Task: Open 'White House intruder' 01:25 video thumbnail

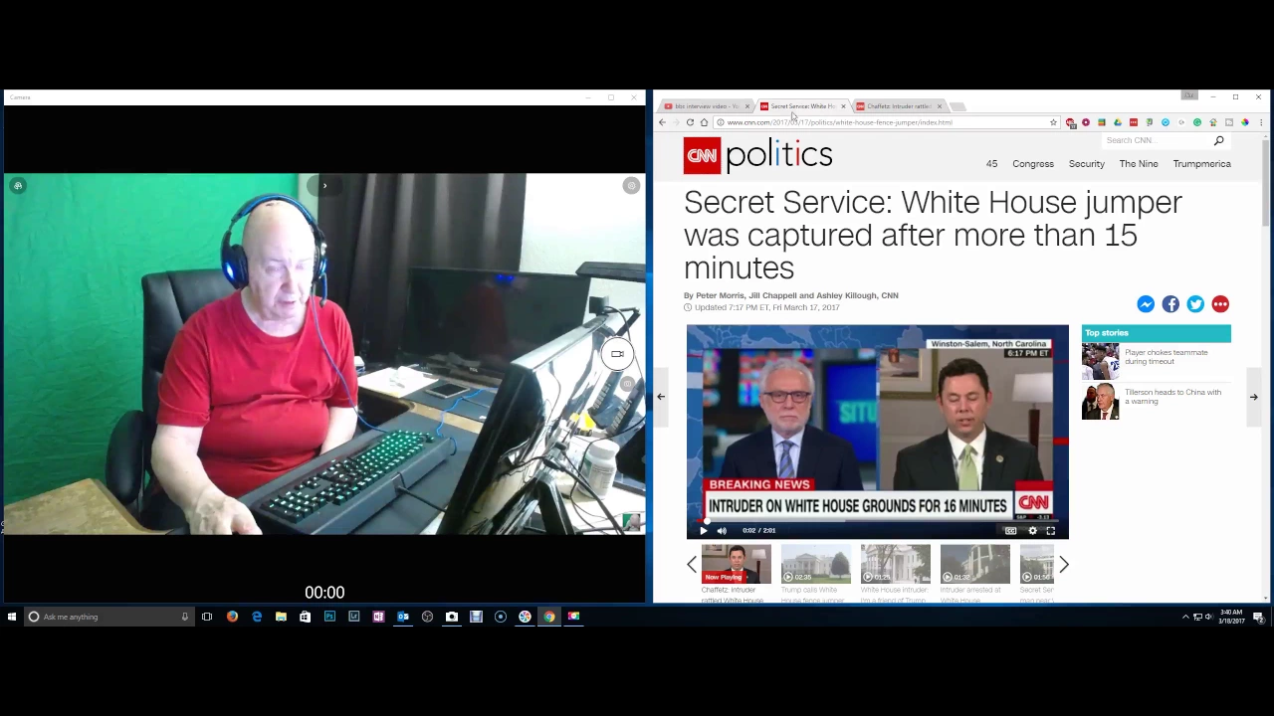Action: tap(895, 564)
